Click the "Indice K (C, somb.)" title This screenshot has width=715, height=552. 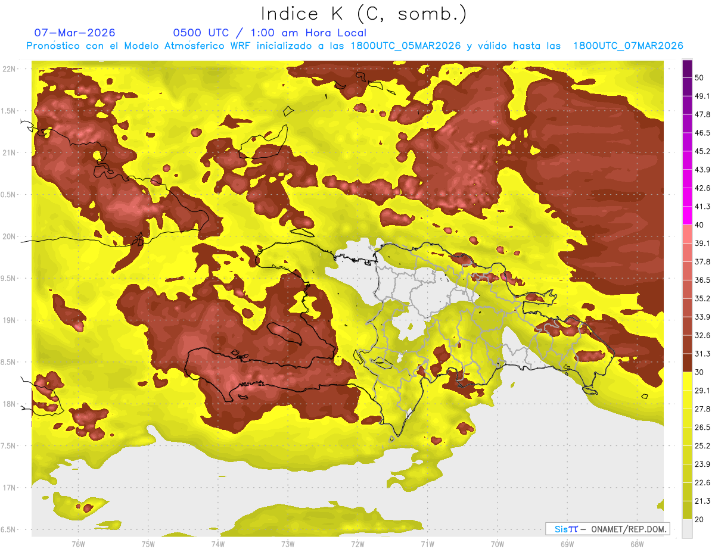click(364, 14)
